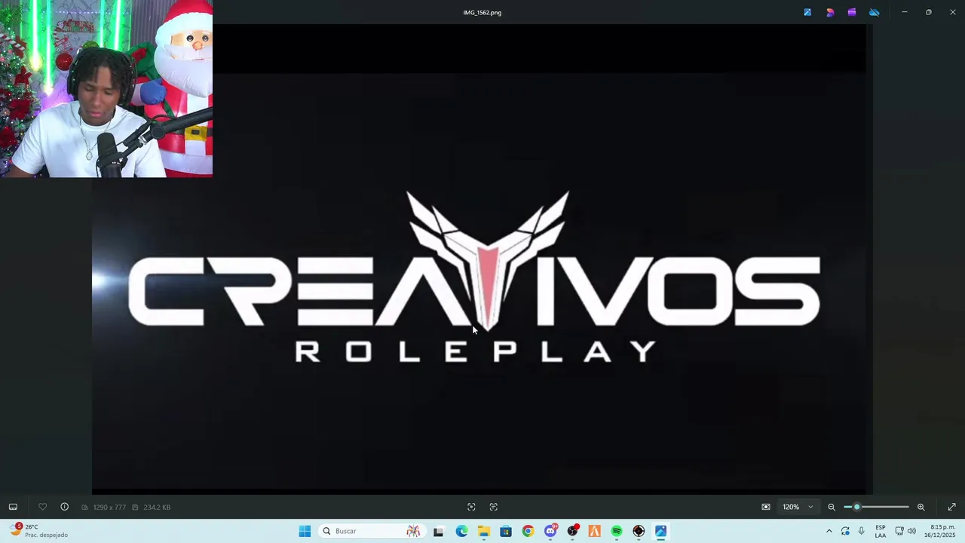This screenshot has width=965, height=543.
Task: Open the Windows Start menu
Action: [305, 531]
